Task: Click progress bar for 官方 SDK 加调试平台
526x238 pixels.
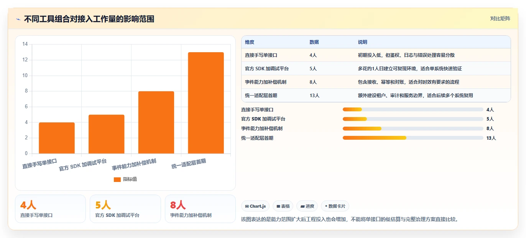Action: pyautogui.click(x=413, y=119)
